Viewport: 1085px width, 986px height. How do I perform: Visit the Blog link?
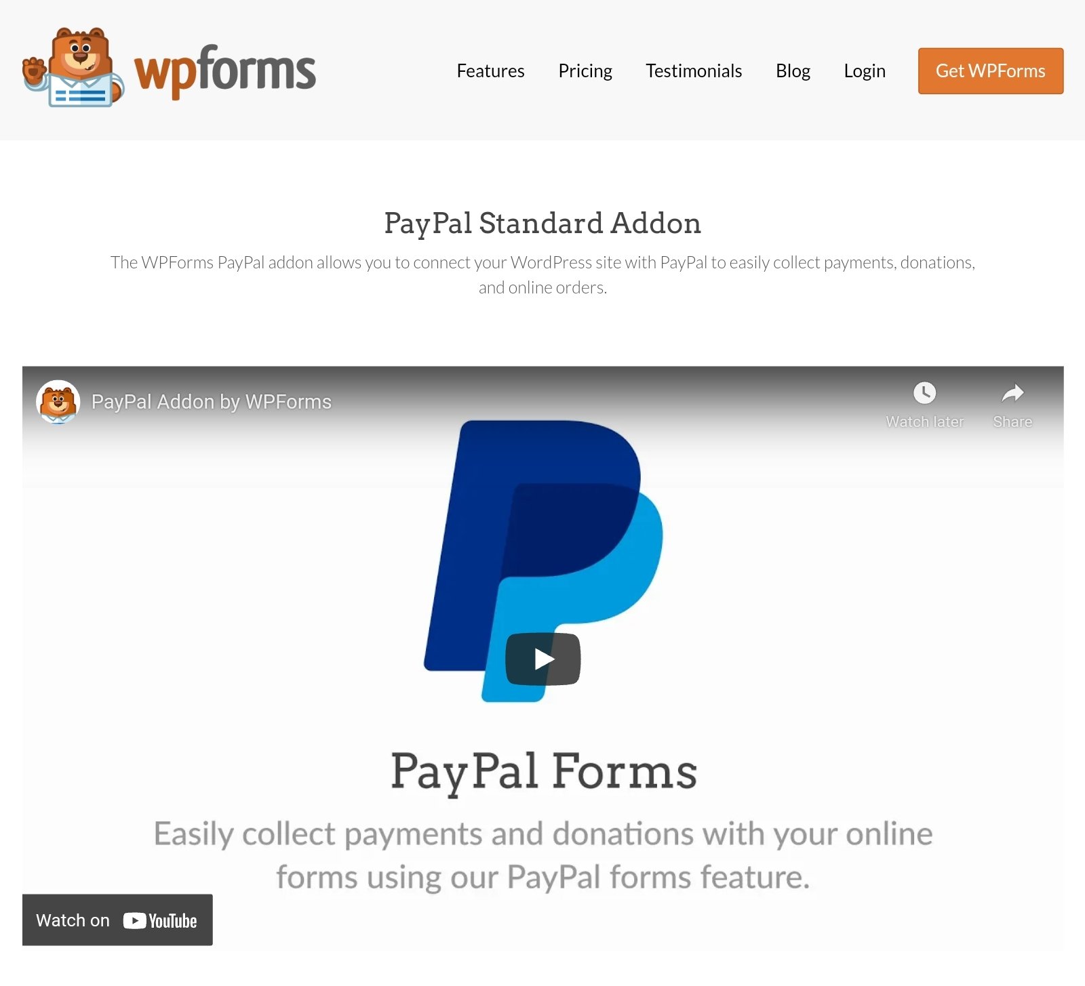pyautogui.click(x=793, y=70)
